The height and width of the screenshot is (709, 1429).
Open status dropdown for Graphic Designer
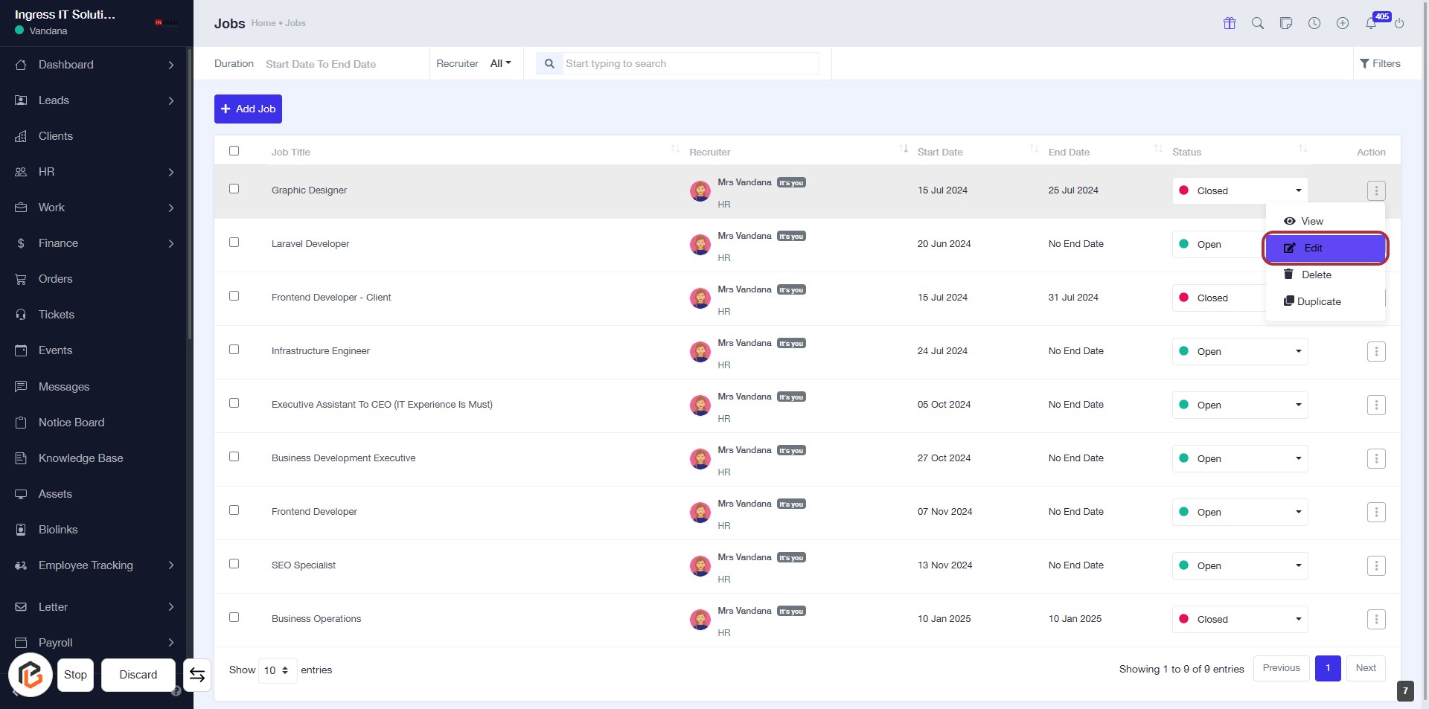click(1239, 191)
